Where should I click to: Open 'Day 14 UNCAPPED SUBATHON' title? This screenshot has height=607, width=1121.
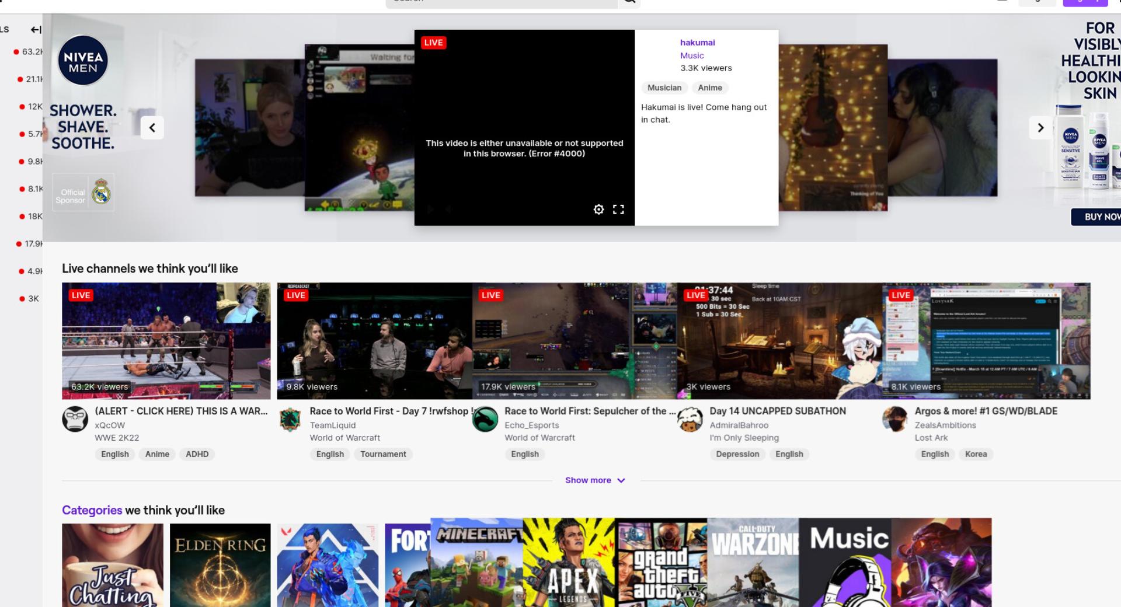(778, 411)
